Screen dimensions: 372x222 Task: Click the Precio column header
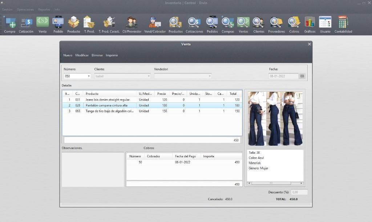[162, 94]
